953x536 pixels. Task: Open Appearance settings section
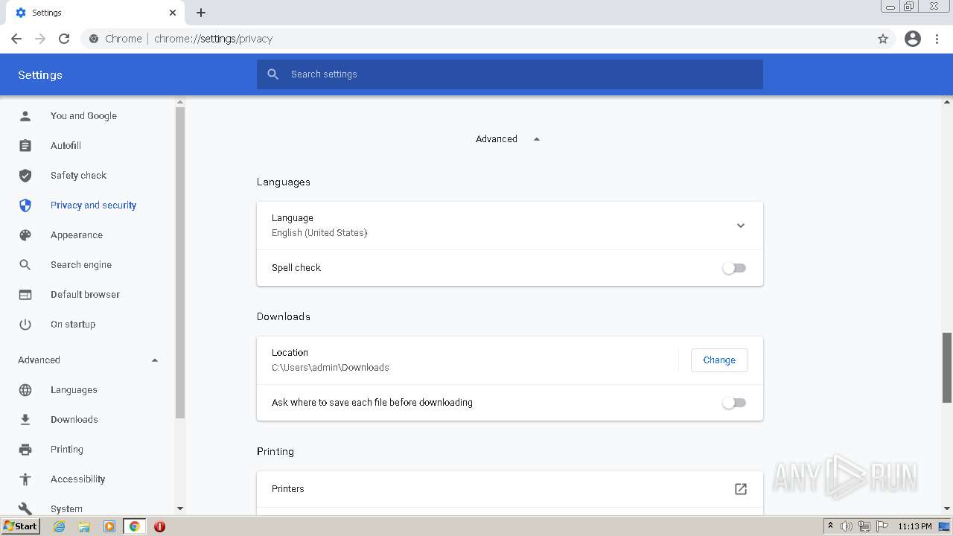(x=77, y=234)
